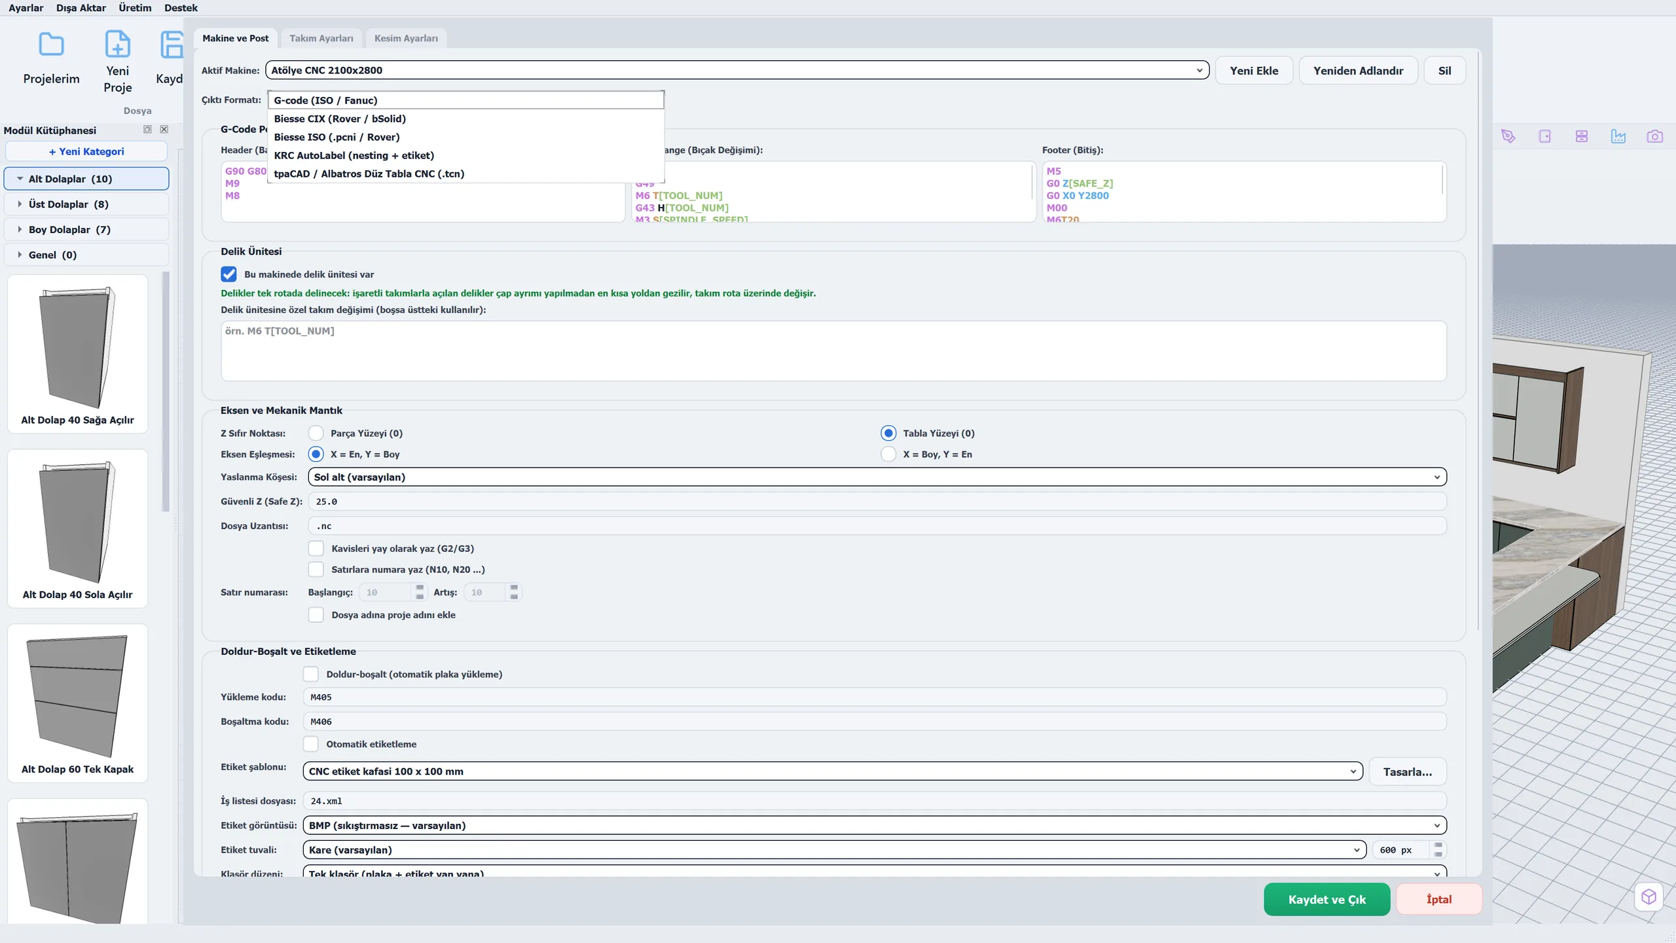Click the camera snapshot icon
Image resolution: width=1676 pixels, height=943 pixels.
(1655, 136)
